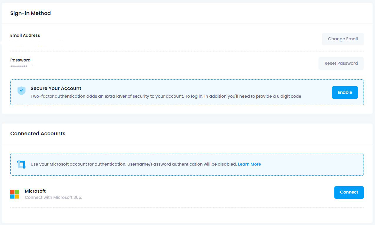Screen dimensions: 375x225
Task: Click the green square of the Microsoft logo
Action: [17, 192]
